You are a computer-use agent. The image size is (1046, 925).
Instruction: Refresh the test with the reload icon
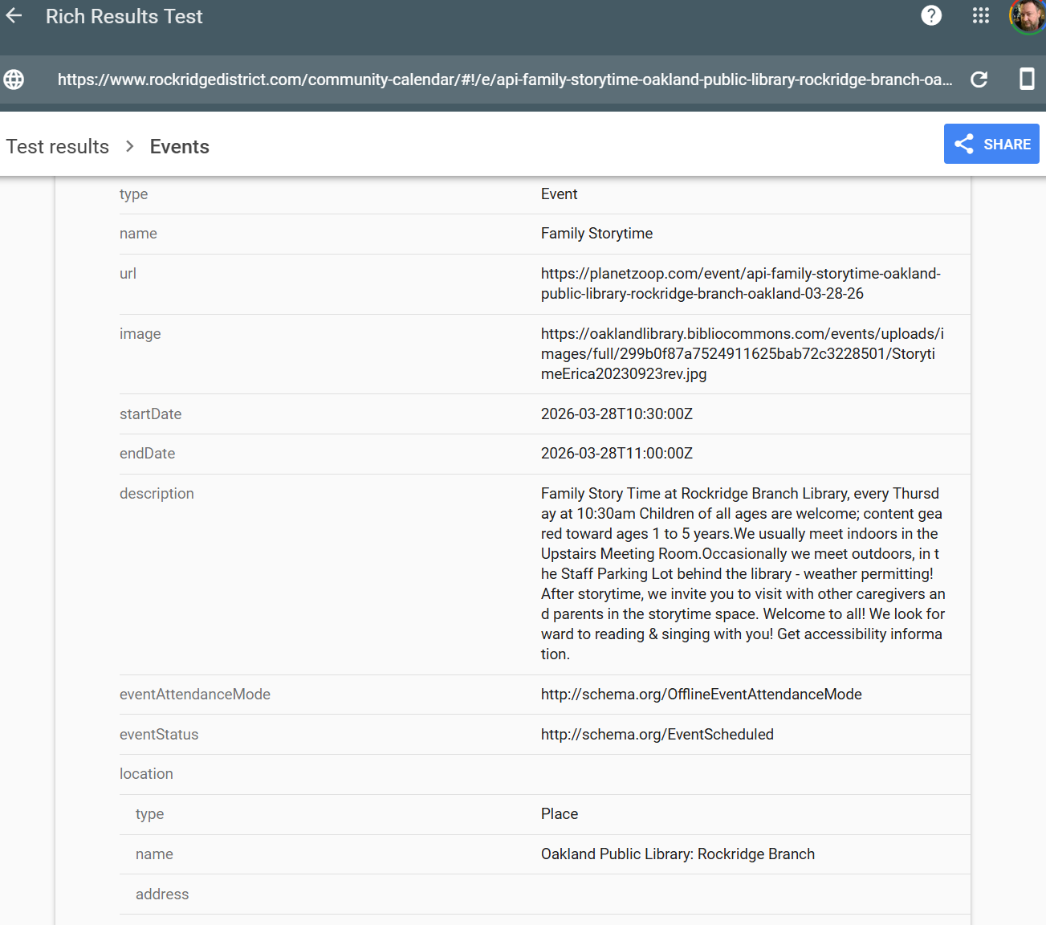(x=979, y=79)
